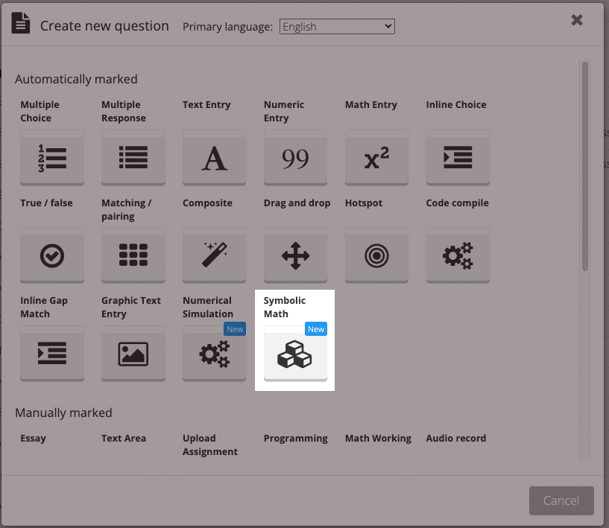Open the Primary language dropdown

(337, 27)
